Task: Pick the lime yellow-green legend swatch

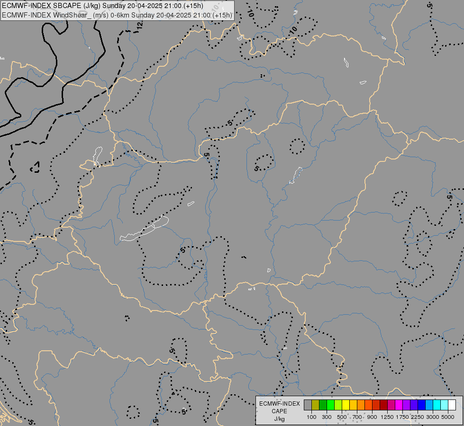Action: click(x=338, y=405)
